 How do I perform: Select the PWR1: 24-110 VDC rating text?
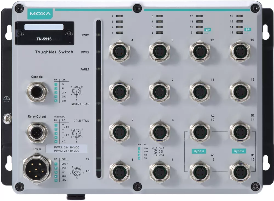(67, 147)
